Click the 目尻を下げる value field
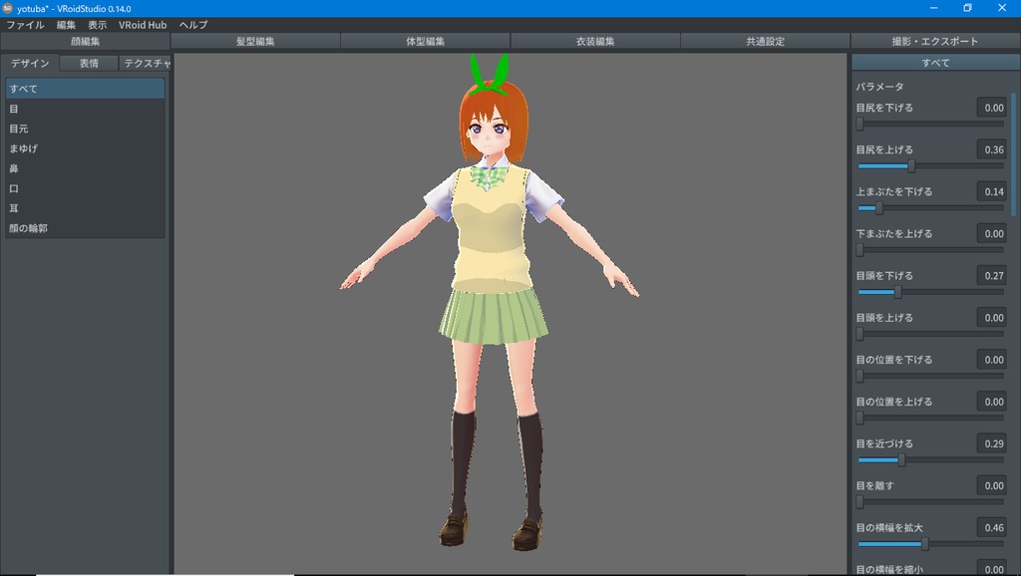Viewport: 1021px width, 576px height. click(992, 108)
